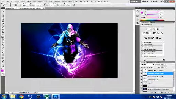
Task: Hide the AssassinsCreed-265 copy 2 layer
Action: (141, 70)
